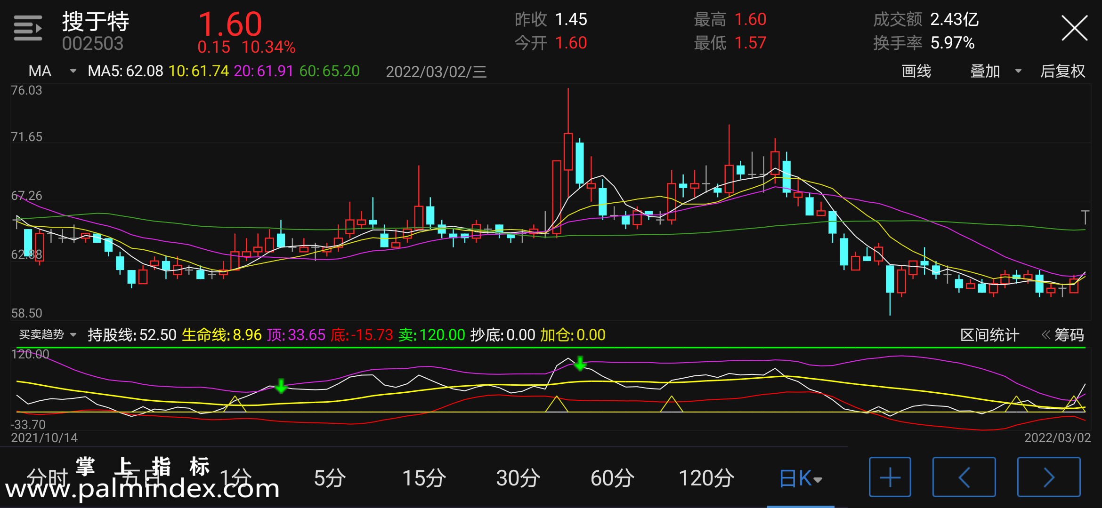
Task: Click the green arrow at indicator peak
Action: tap(580, 363)
